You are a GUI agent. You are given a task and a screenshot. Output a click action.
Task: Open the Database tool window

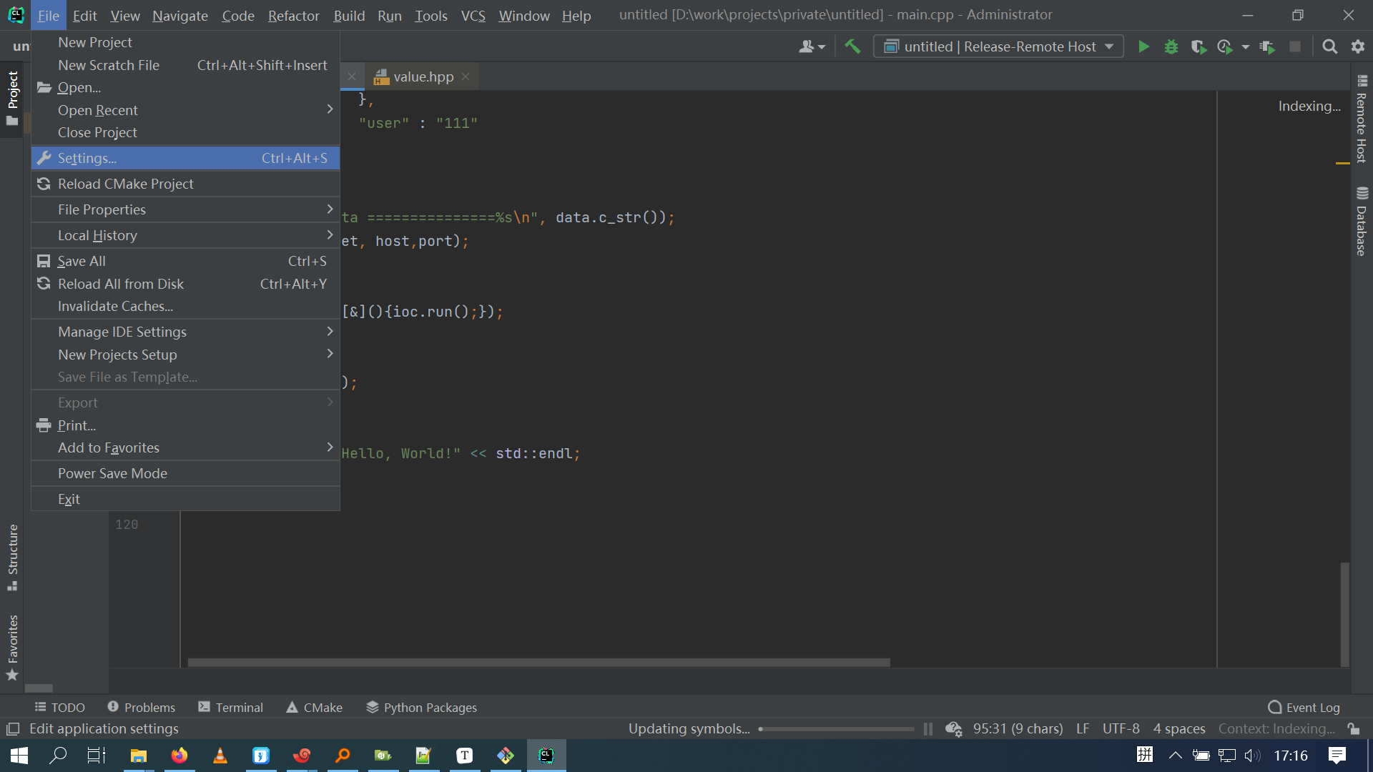click(1362, 225)
